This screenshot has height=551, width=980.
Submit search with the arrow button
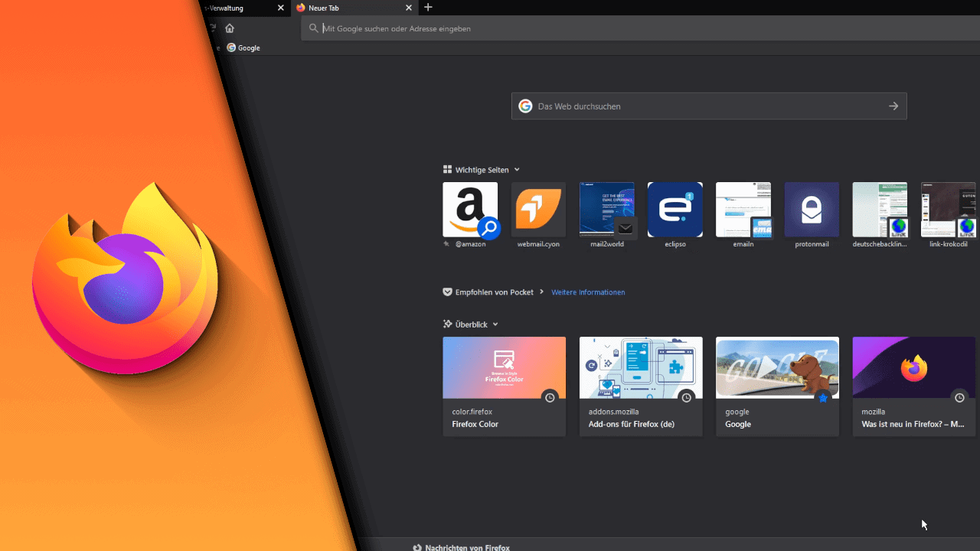pyautogui.click(x=893, y=106)
